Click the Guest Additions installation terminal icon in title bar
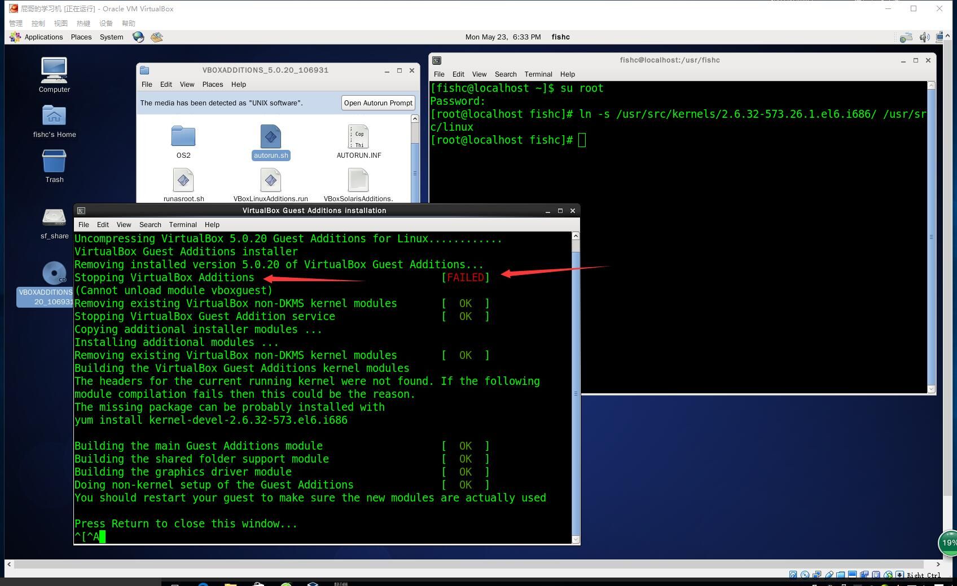This screenshot has height=586, width=957. [x=81, y=211]
